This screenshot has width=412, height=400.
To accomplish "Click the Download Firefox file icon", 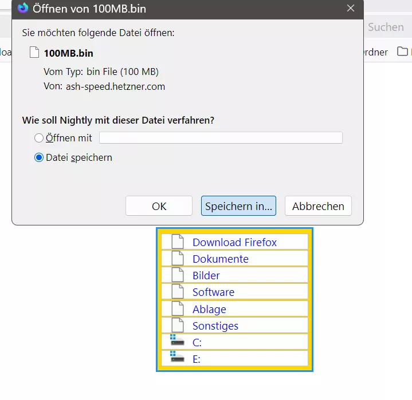I will coord(178,241).
